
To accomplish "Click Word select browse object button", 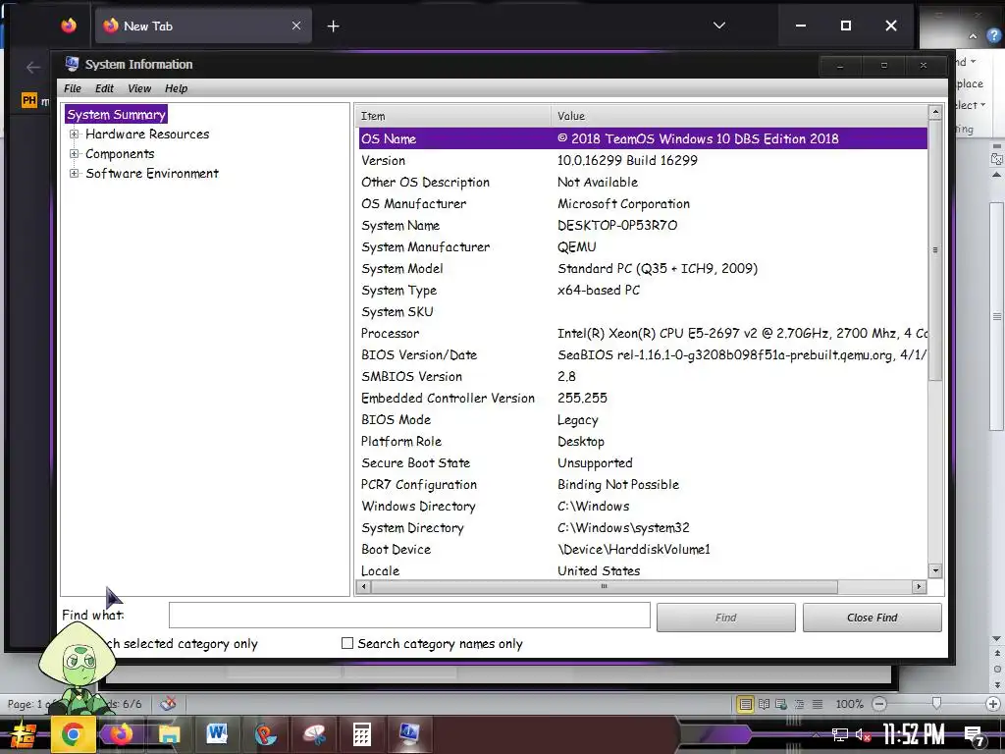I will click(997, 669).
